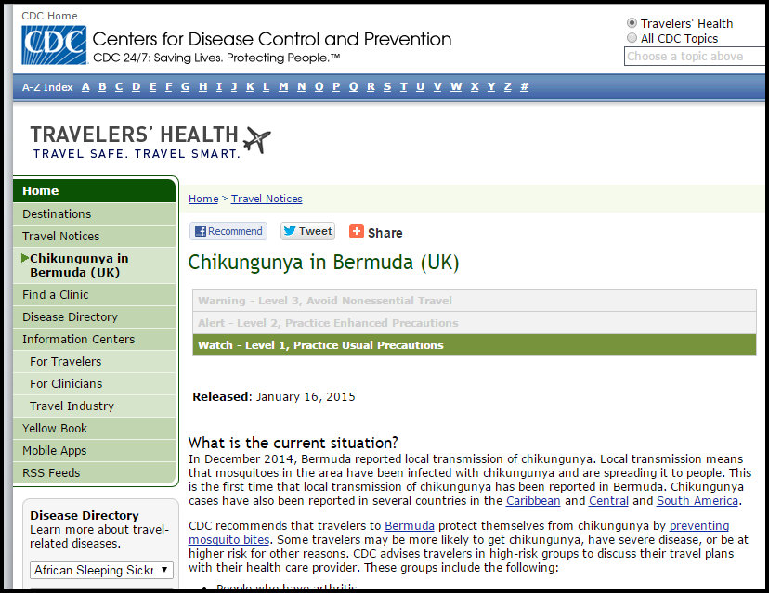Click the orange Share plus icon
769x593 pixels.
(357, 232)
